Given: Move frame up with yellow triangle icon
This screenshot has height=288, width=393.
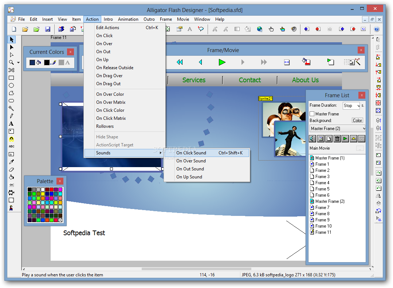Looking at the screenshot, I should click(353, 139).
